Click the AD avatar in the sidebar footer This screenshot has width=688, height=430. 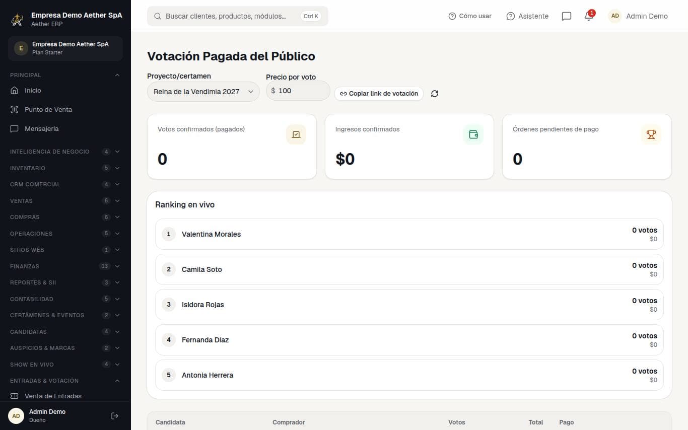point(16,416)
